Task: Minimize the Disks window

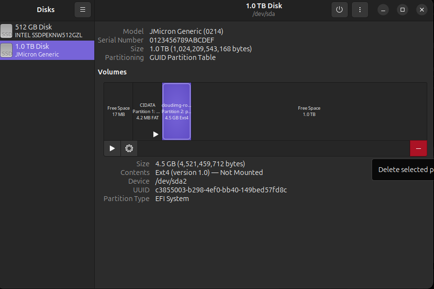Action: point(383,10)
